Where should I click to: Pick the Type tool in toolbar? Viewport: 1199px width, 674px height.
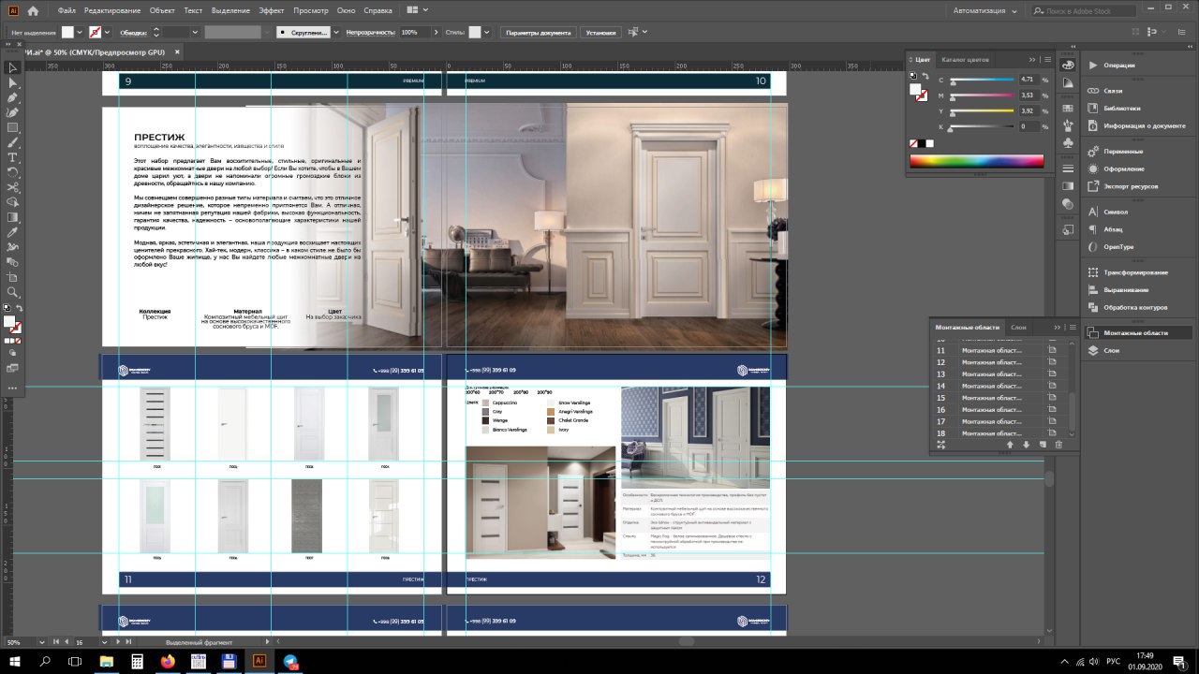13,157
